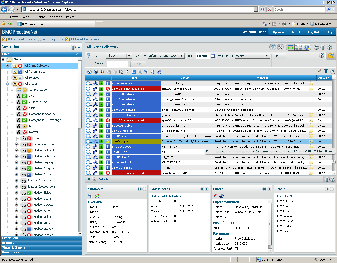Click the Navigation panel menu icon
Viewport: 337px width, 263px height.
pos(73,47)
